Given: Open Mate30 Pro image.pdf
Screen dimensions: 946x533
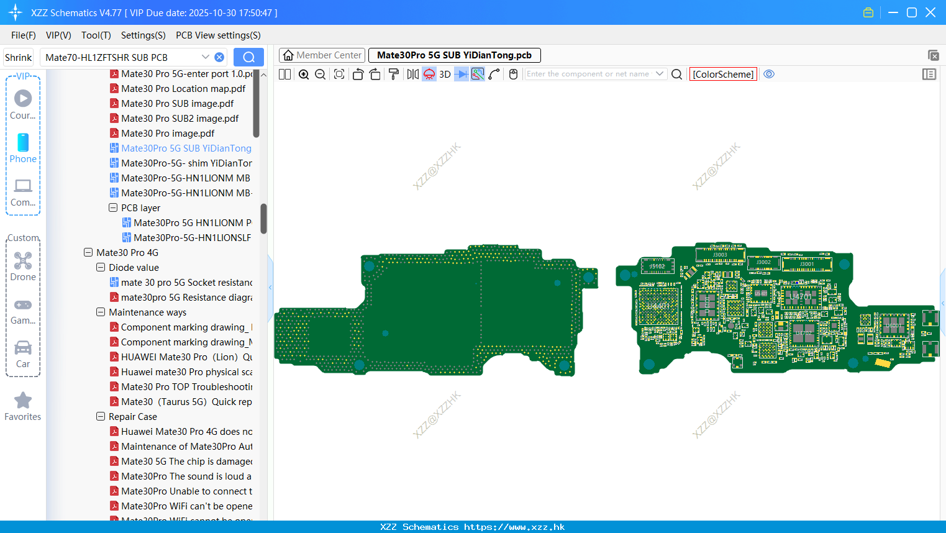Looking at the screenshot, I should (168, 133).
